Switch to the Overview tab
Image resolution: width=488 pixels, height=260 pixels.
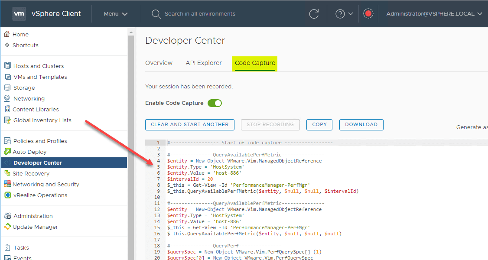[159, 63]
